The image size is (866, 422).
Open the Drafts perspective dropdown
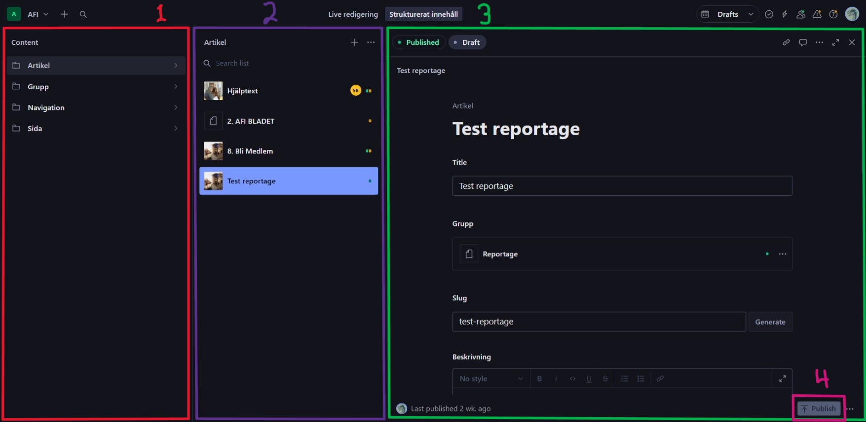pos(727,14)
